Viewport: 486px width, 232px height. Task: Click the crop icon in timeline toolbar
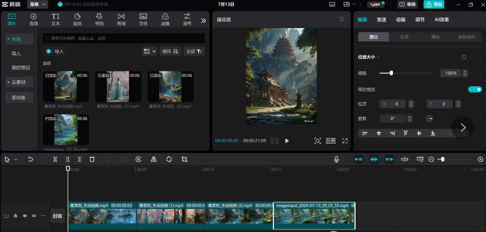(x=184, y=159)
